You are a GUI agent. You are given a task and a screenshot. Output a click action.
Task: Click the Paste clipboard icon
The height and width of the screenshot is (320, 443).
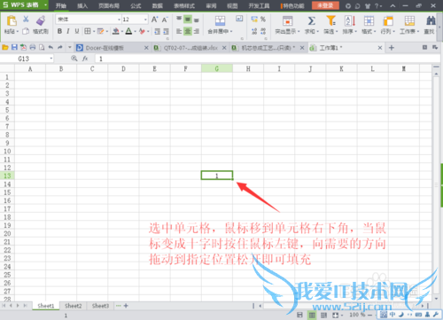click(x=12, y=21)
